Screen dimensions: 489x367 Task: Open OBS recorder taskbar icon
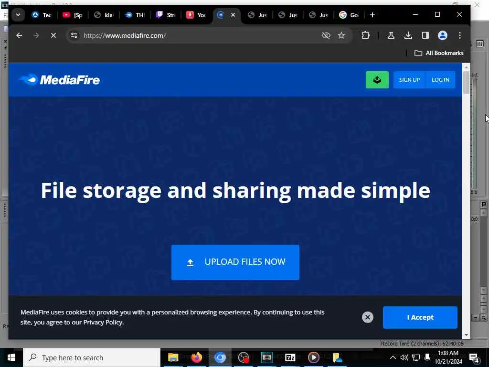coord(243,357)
